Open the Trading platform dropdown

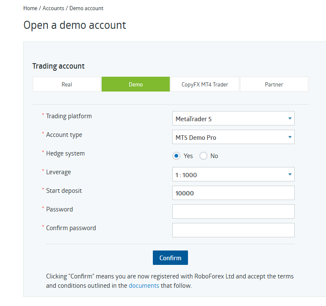pos(233,119)
